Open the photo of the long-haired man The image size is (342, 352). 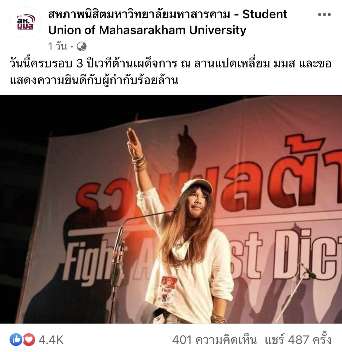click(x=171, y=209)
